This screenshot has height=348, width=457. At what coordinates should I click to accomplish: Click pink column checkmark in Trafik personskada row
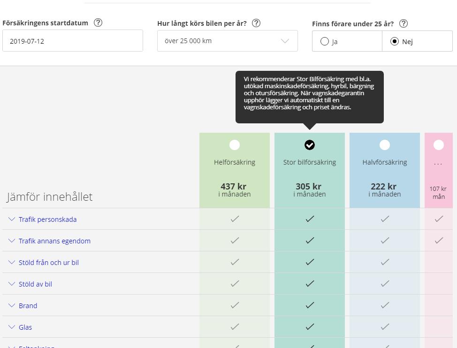[439, 219]
